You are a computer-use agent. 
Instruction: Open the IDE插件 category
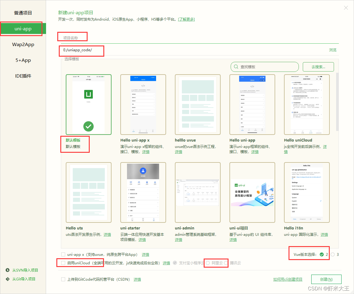pos(23,76)
